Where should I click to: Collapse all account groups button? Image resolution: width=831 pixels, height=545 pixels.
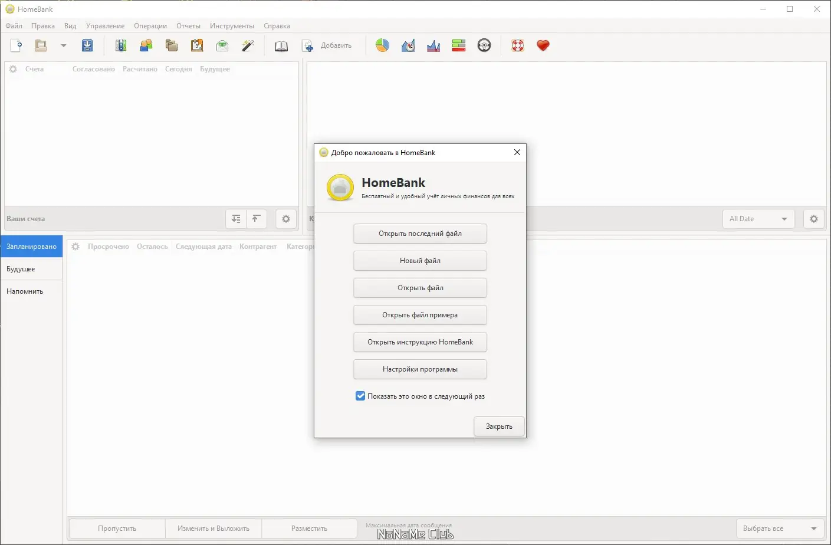tap(256, 219)
